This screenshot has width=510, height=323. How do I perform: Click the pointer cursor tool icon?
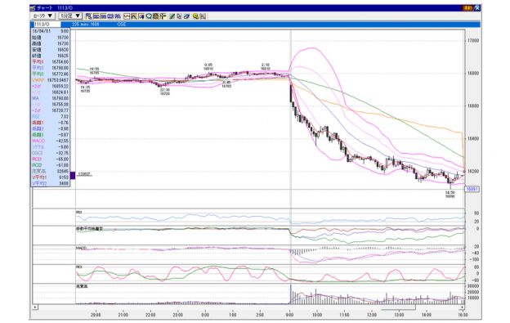(x=179, y=16)
